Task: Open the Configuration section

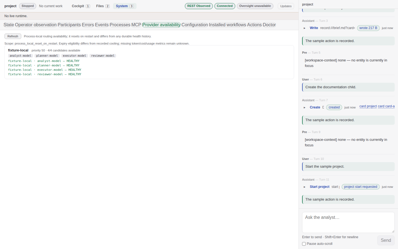Action: click(x=195, y=25)
